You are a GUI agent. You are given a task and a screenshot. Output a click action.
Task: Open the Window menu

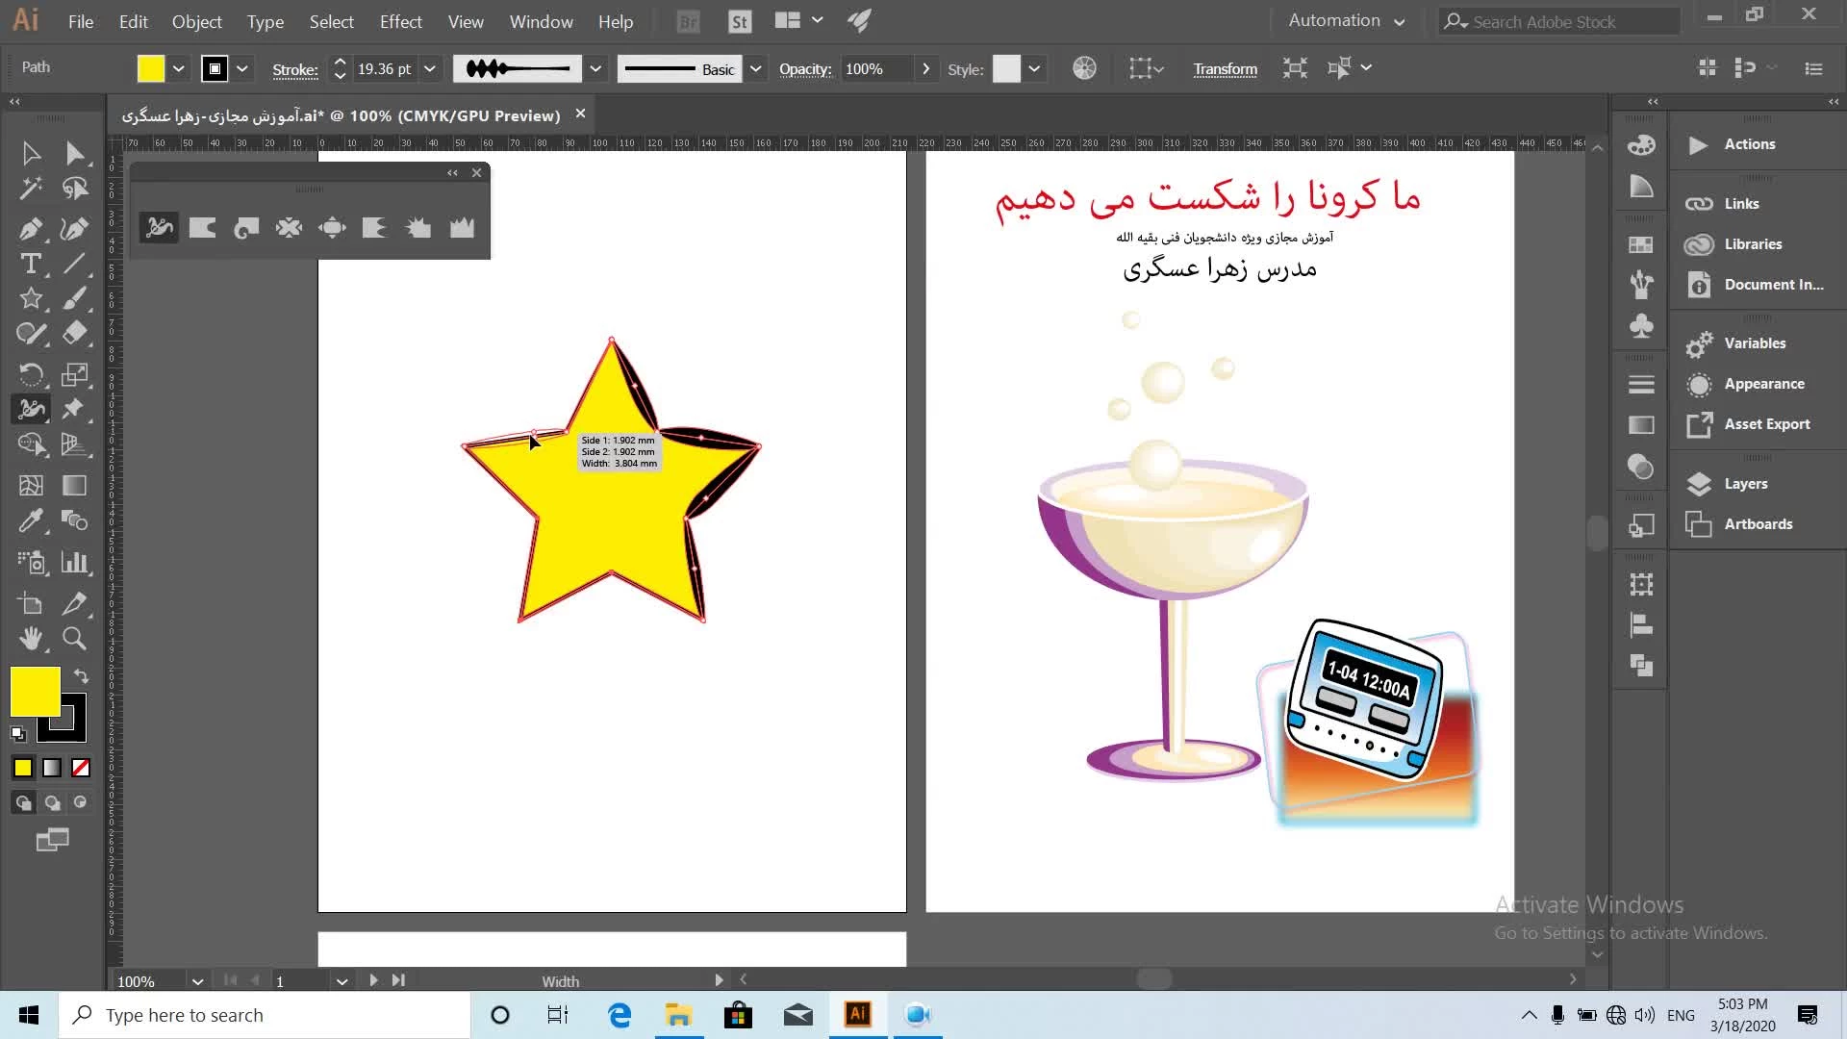(541, 21)
